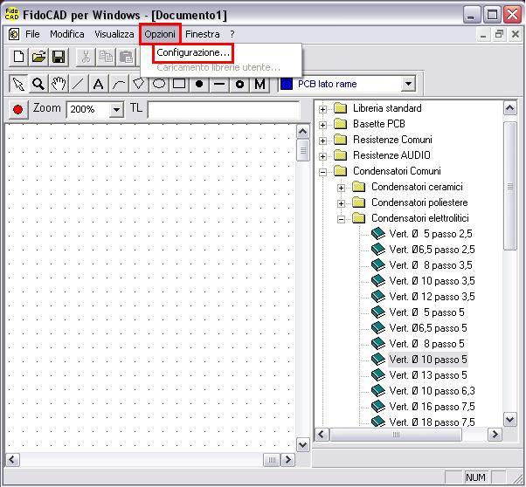Image resolution: width=526 pixels, height=487 pixels.
Task: Close the Opzioni menu
Action: pyautogui.click(x=160, y=34)
